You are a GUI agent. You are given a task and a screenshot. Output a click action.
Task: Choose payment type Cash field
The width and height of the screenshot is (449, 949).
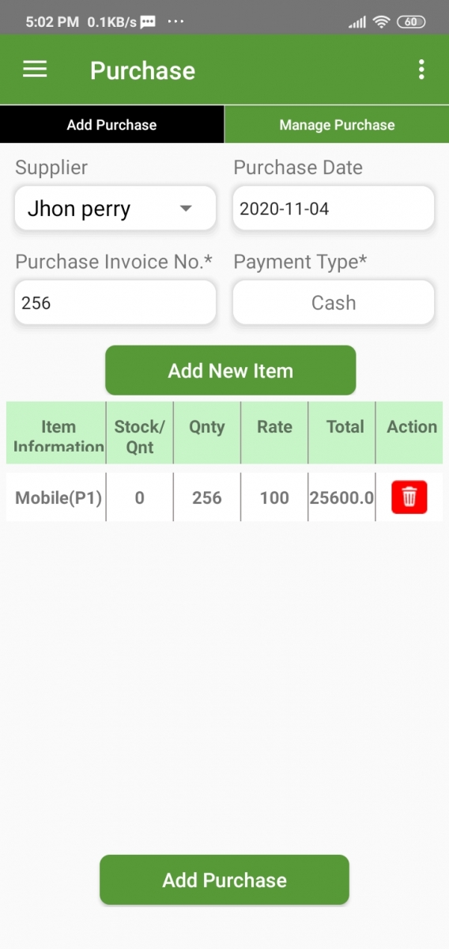334,302
